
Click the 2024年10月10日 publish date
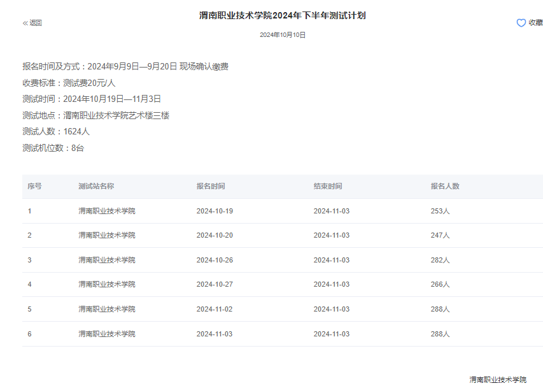click(x=283, y=35)
